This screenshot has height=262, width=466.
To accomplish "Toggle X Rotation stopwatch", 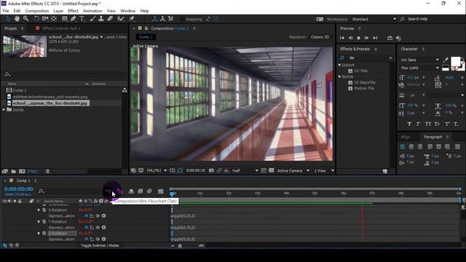I will [x=44, y=210].
